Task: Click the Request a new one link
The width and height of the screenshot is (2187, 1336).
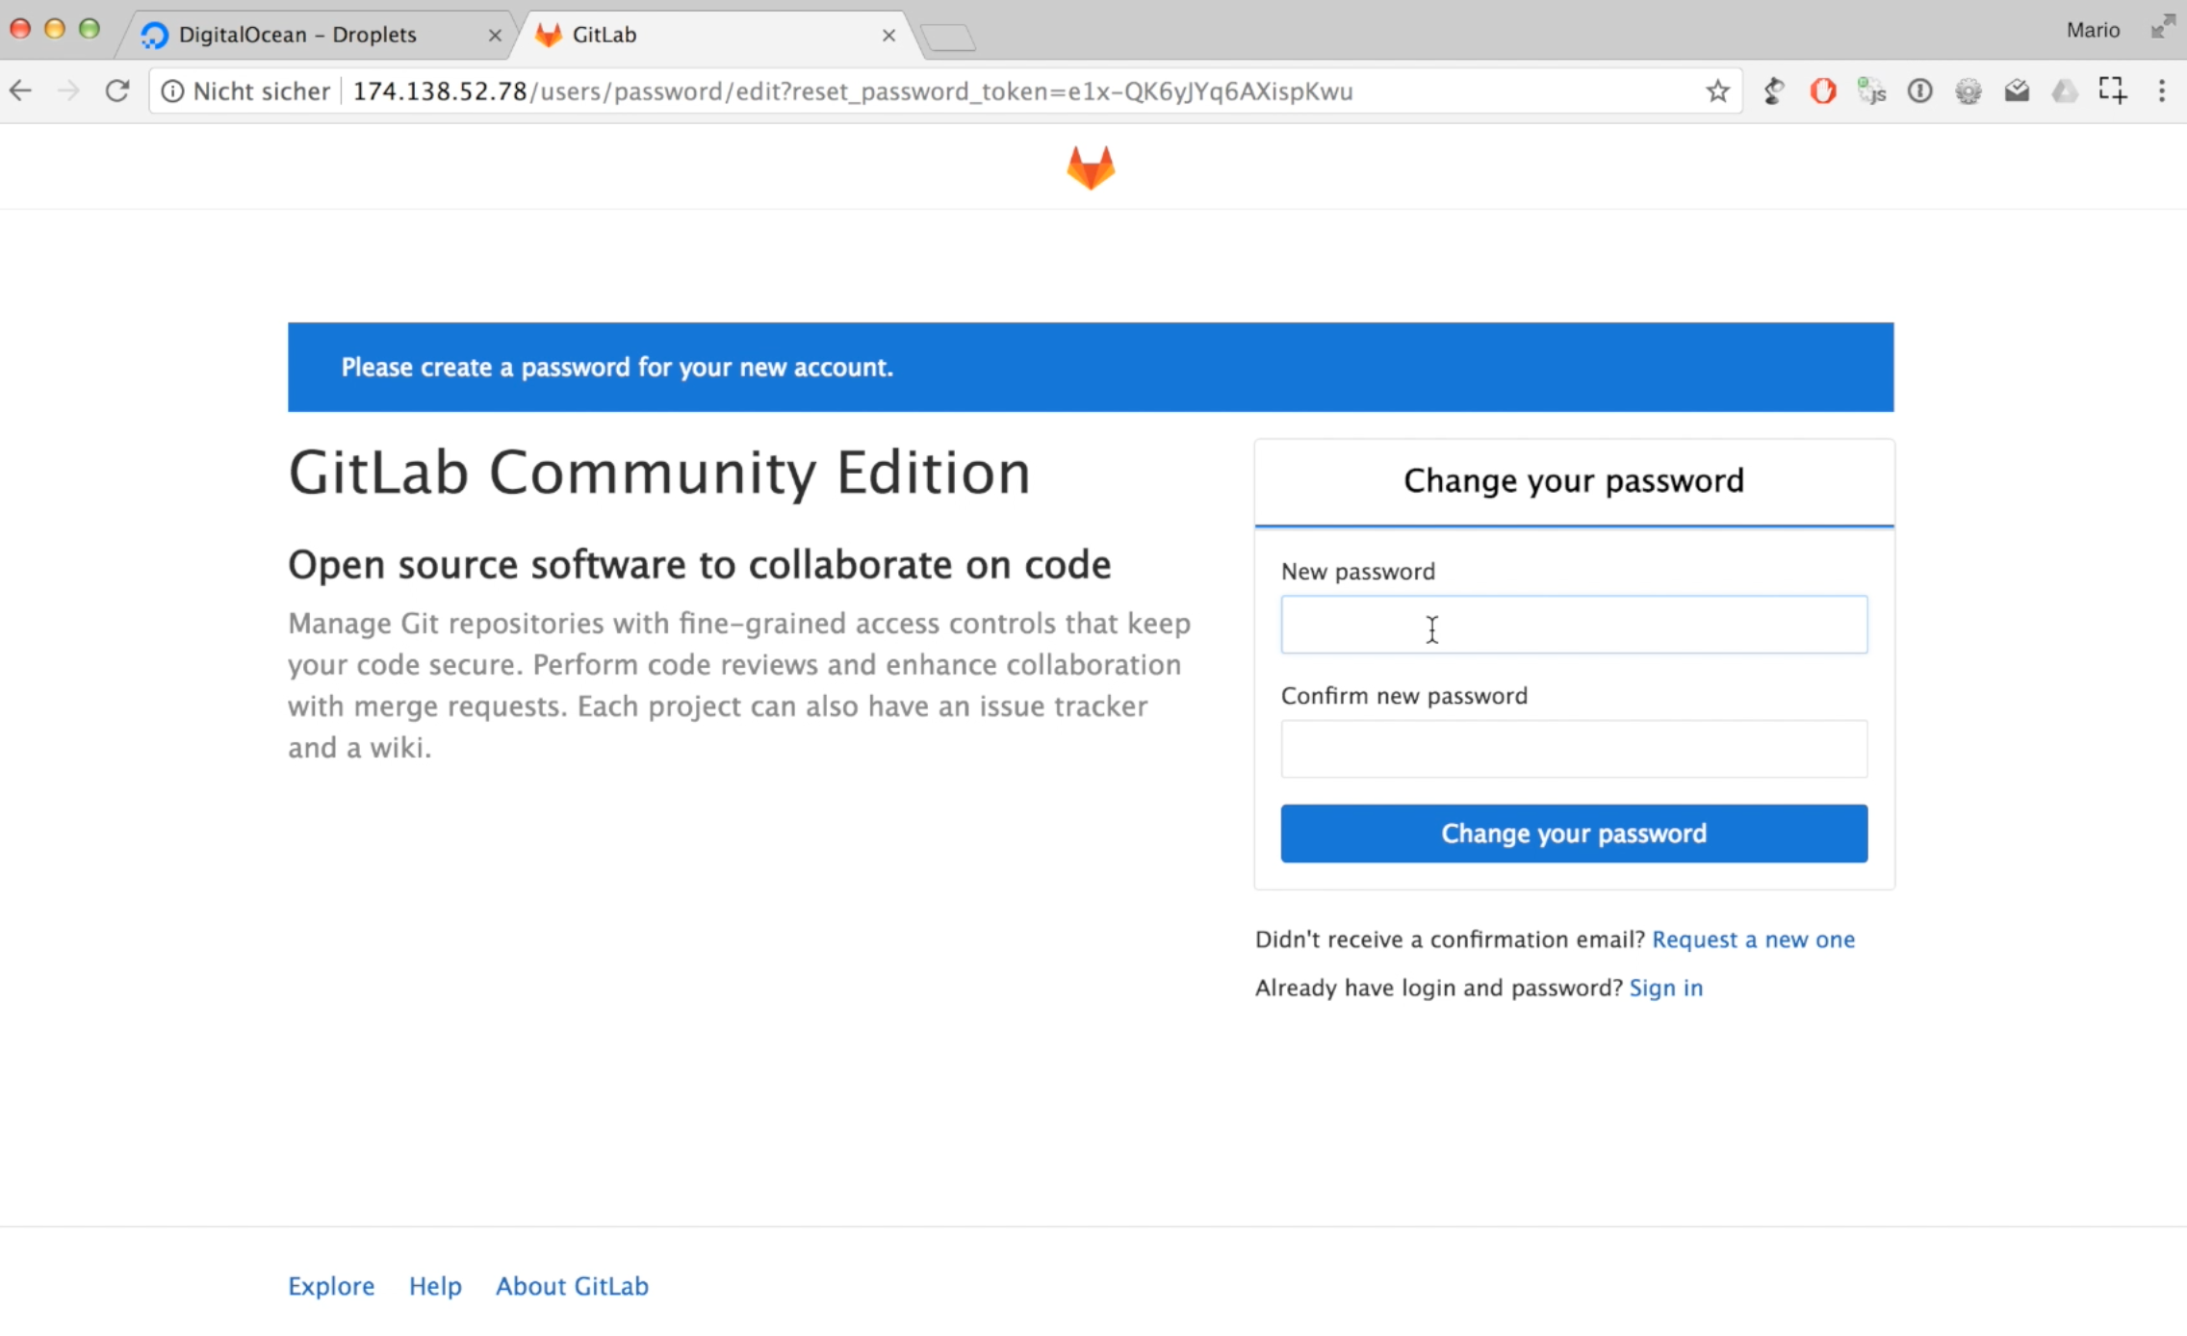Action: [1754, 938]
